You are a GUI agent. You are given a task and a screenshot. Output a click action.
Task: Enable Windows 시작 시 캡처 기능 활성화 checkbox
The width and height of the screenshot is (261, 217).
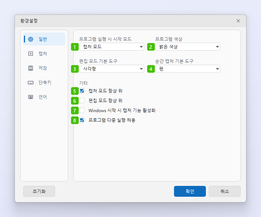(x=82, y=110)
